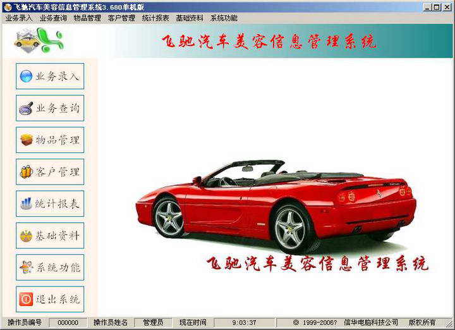This screenshot has width=455, height=330.
Task: Click the 业务查询 sidebar button label
Action: [x=58, y=108]
